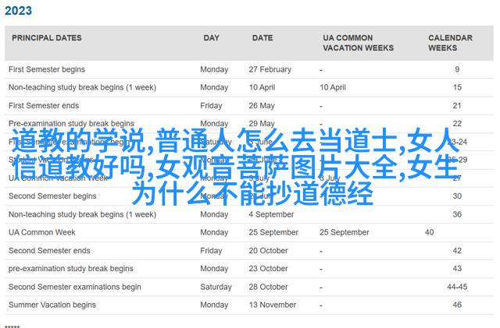Click 'Friday' in First Semester ends row
The image size is (500, 328).
(211, 106)
